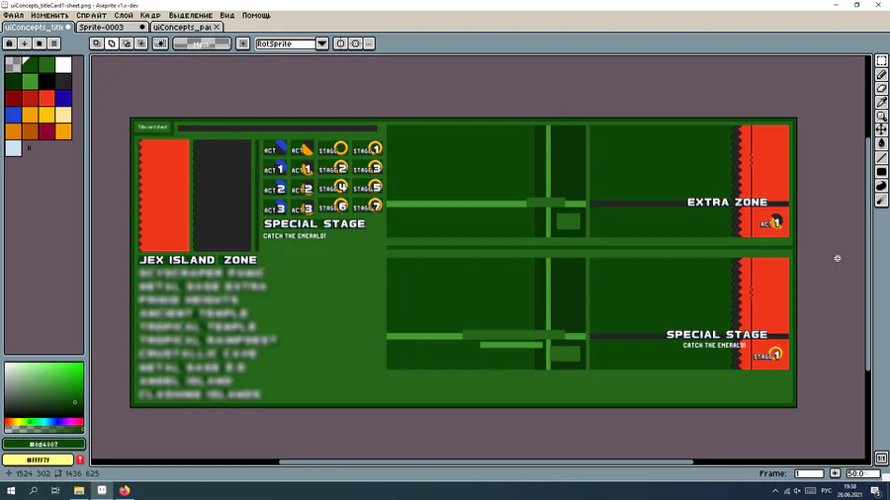This screenshot has width=890, height=500.
Task: Click the frame plus button
Action: pyautogui.click(x=835, y=473)
